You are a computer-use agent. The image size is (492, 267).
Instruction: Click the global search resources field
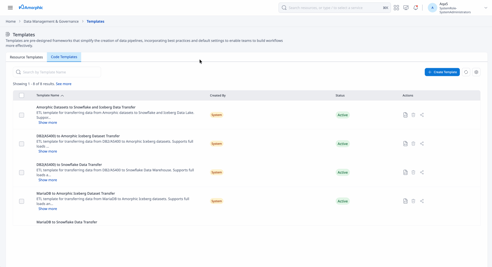click(334, 8)
